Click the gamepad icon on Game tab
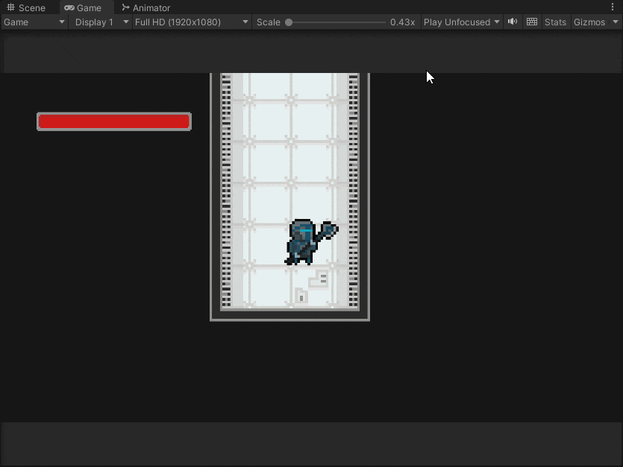623x467 pixels. tap(69, 8)
